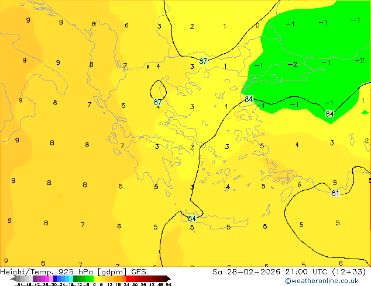Image resolution: width=371 pixels, height=286 pixels.
Task: Click the 0 tick label on the legend scale
Action: point(94,284)
